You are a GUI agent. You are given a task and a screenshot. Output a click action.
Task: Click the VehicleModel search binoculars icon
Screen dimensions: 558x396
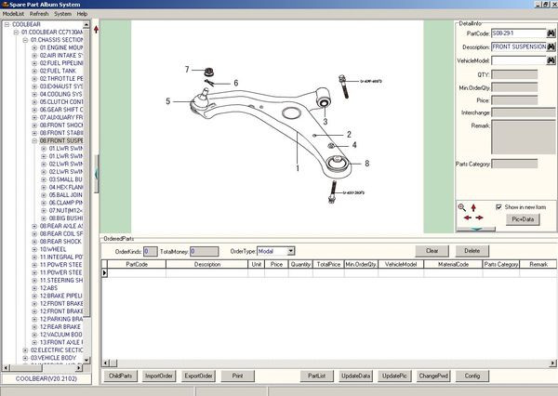coord(551,60)
